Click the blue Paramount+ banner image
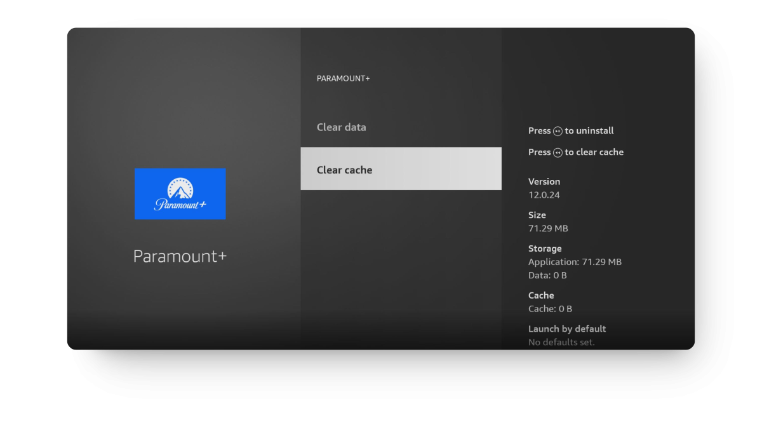The height and width of the screenshot is (429, 762). [180, 194]
